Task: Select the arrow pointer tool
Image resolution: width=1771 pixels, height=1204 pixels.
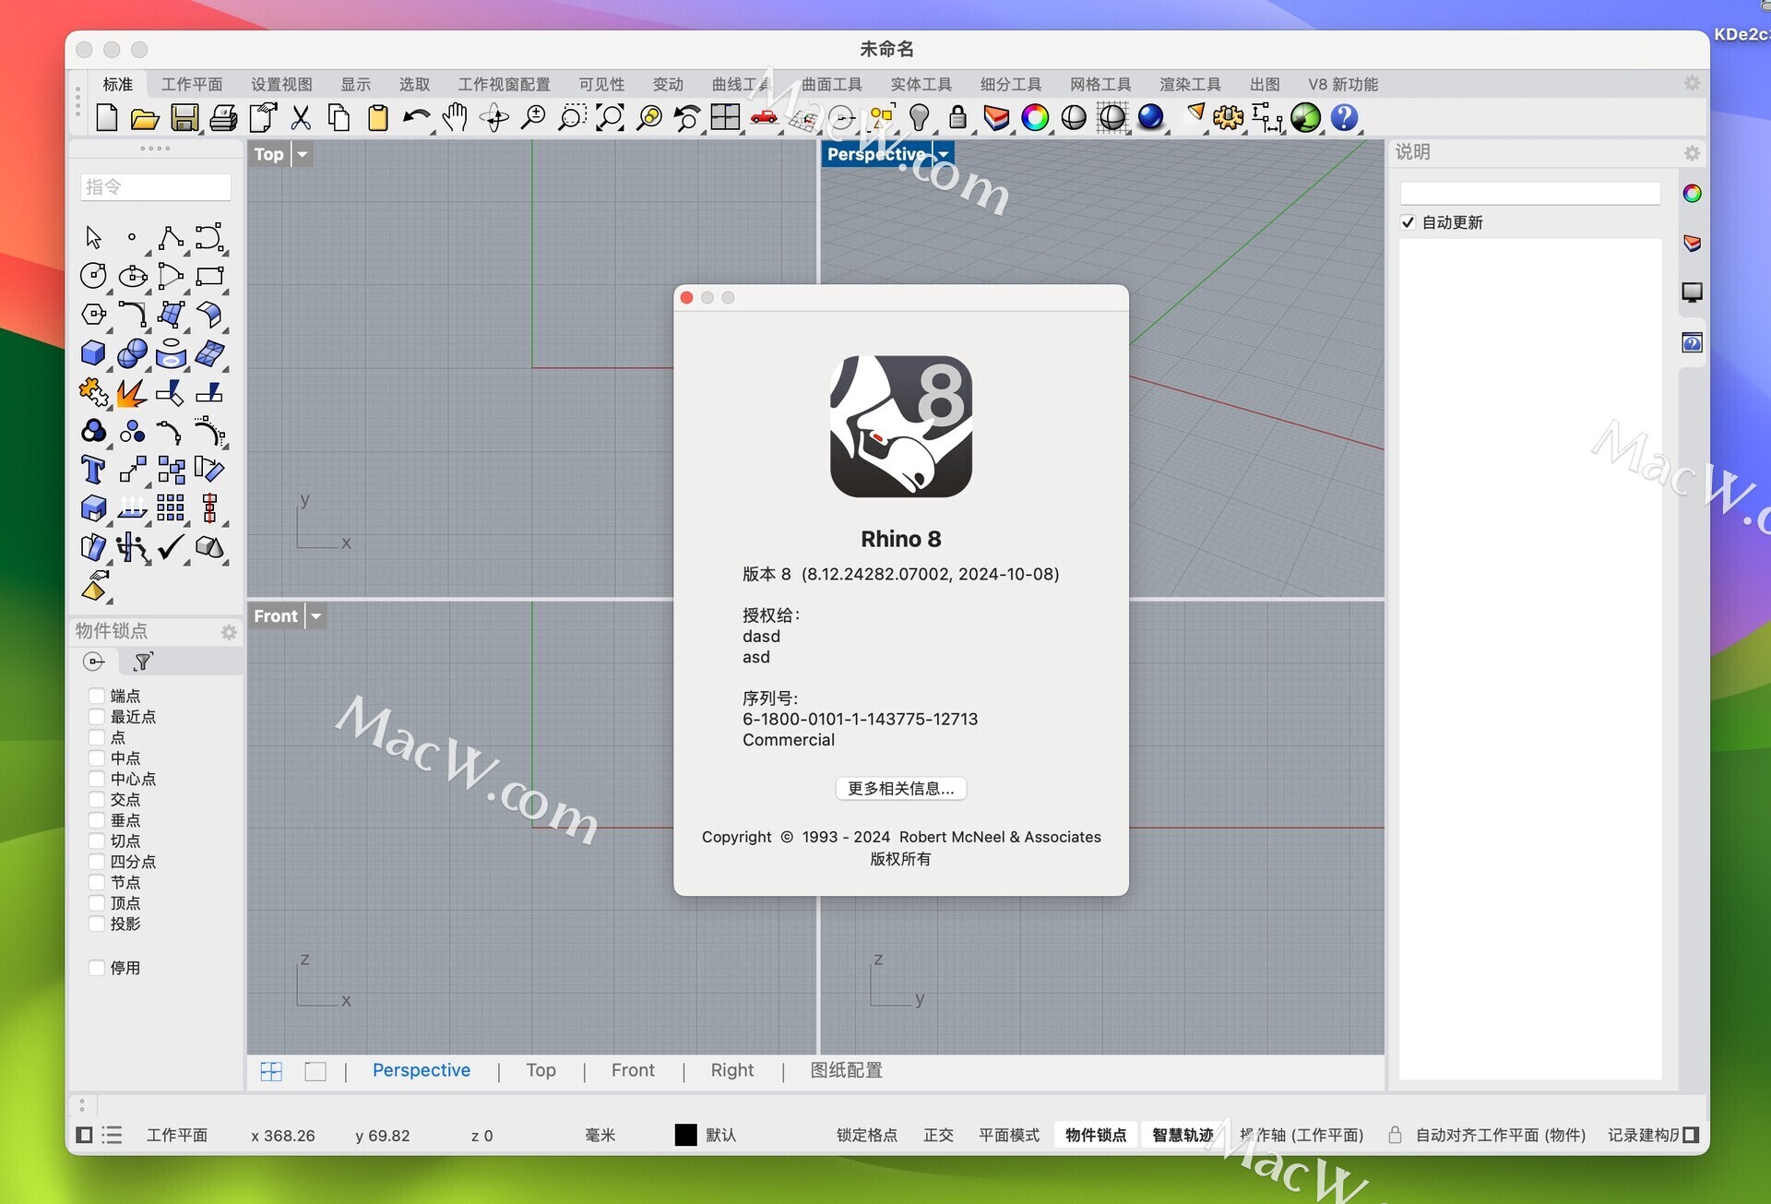Action: [x=93, y=237]
